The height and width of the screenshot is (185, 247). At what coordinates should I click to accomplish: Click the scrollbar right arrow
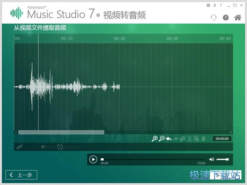pos(231,132)
